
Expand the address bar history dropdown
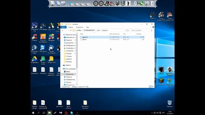point(126,30)
